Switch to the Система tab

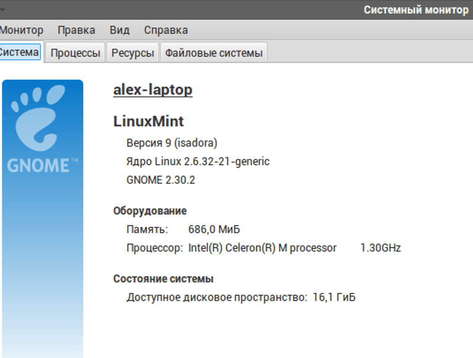coord(20,52)
